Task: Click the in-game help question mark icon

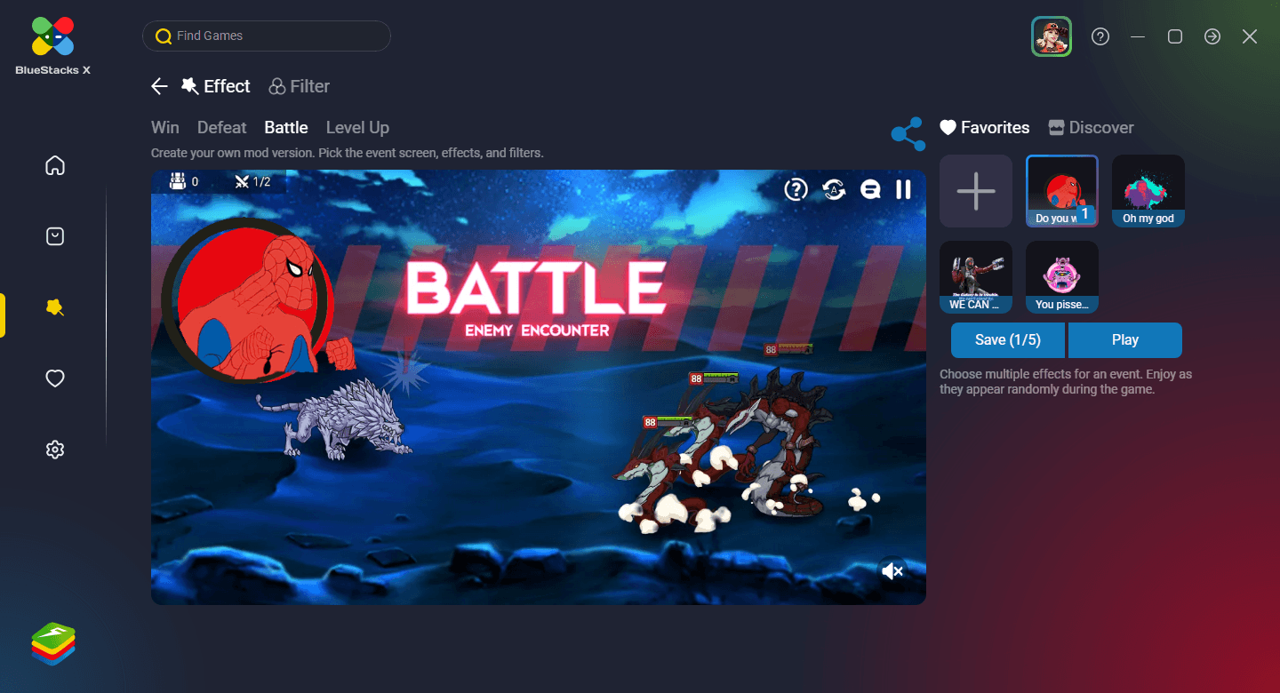Action: [796, 189]
